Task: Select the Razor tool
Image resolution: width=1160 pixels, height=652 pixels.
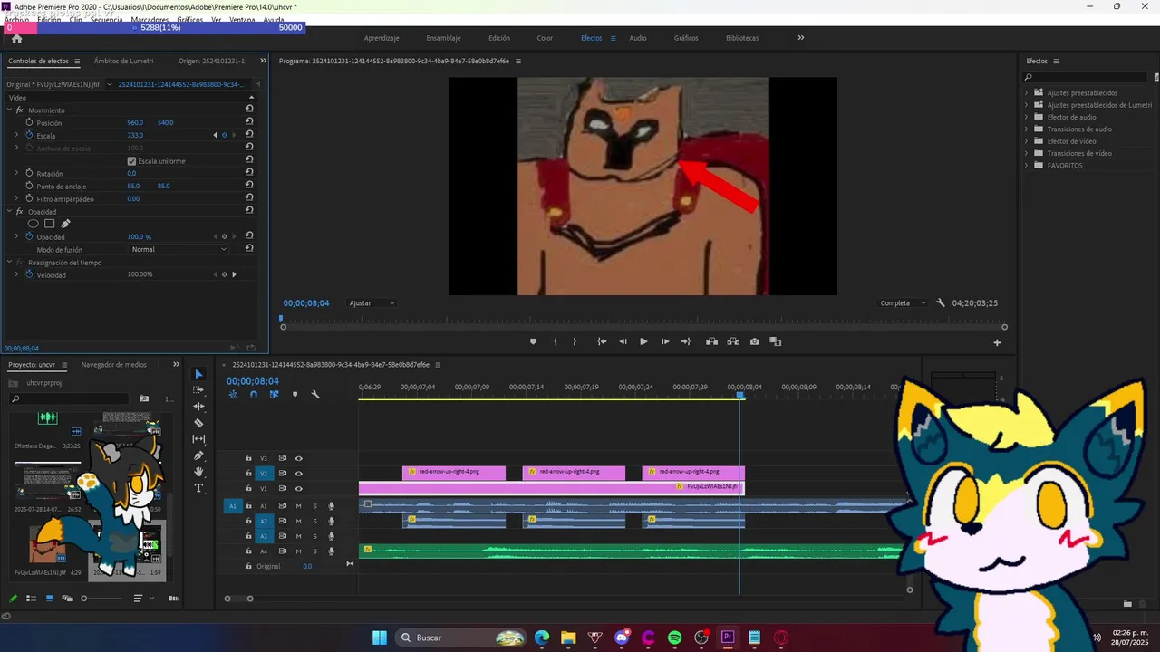Action: 198,423
